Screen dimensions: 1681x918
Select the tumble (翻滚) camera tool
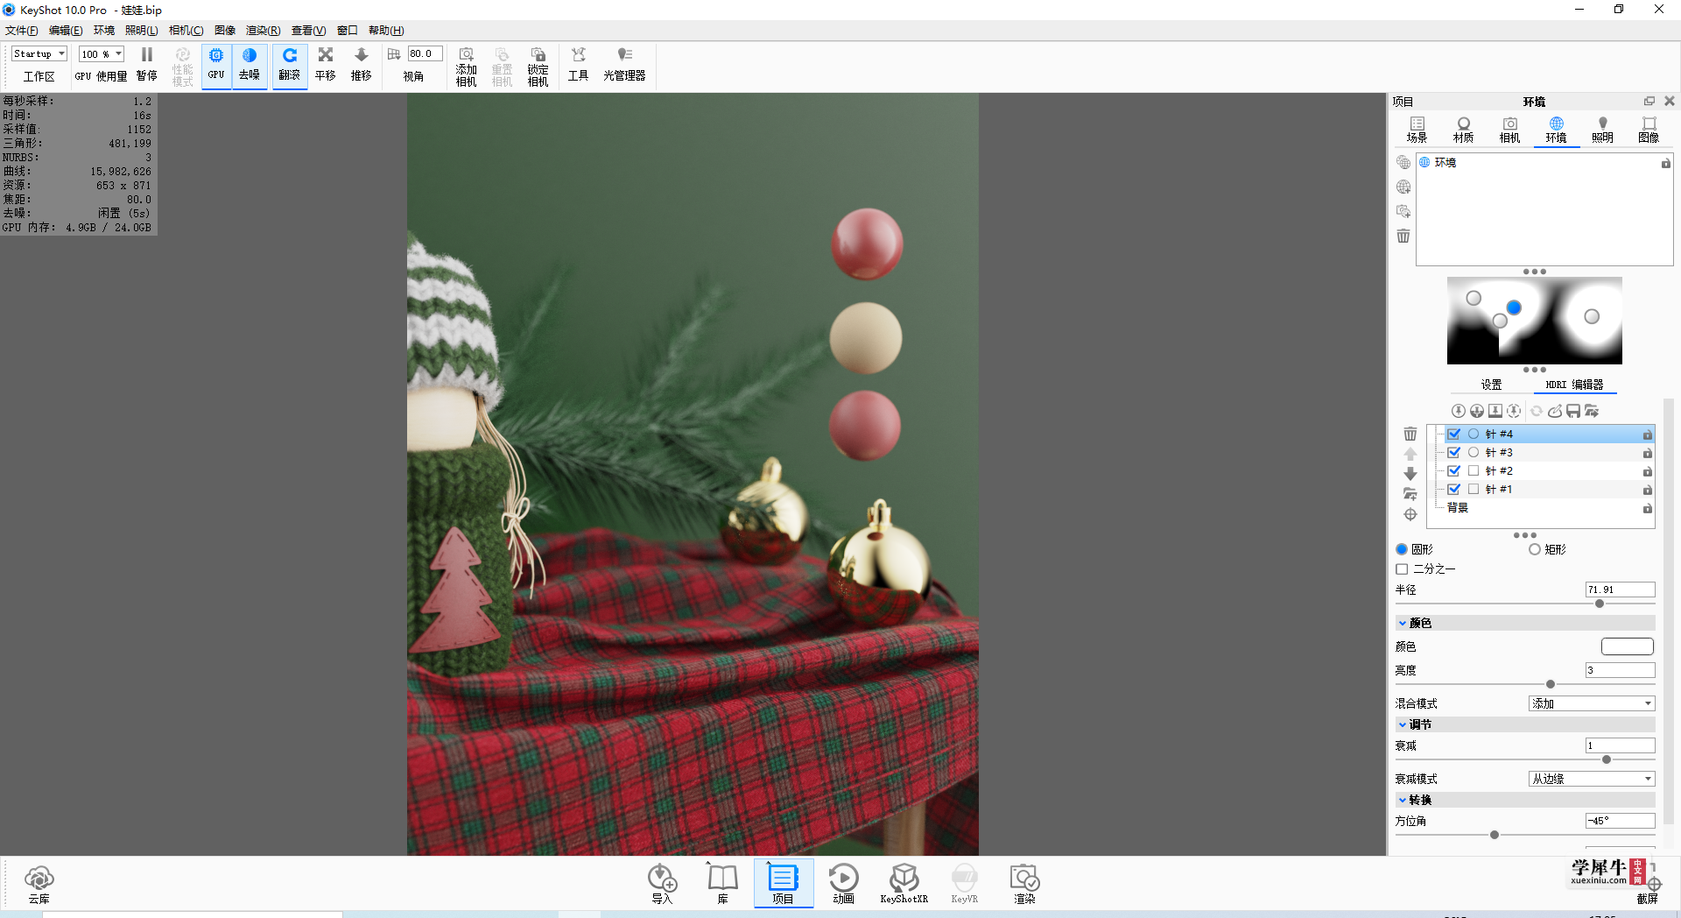click(x=290, y=66)
